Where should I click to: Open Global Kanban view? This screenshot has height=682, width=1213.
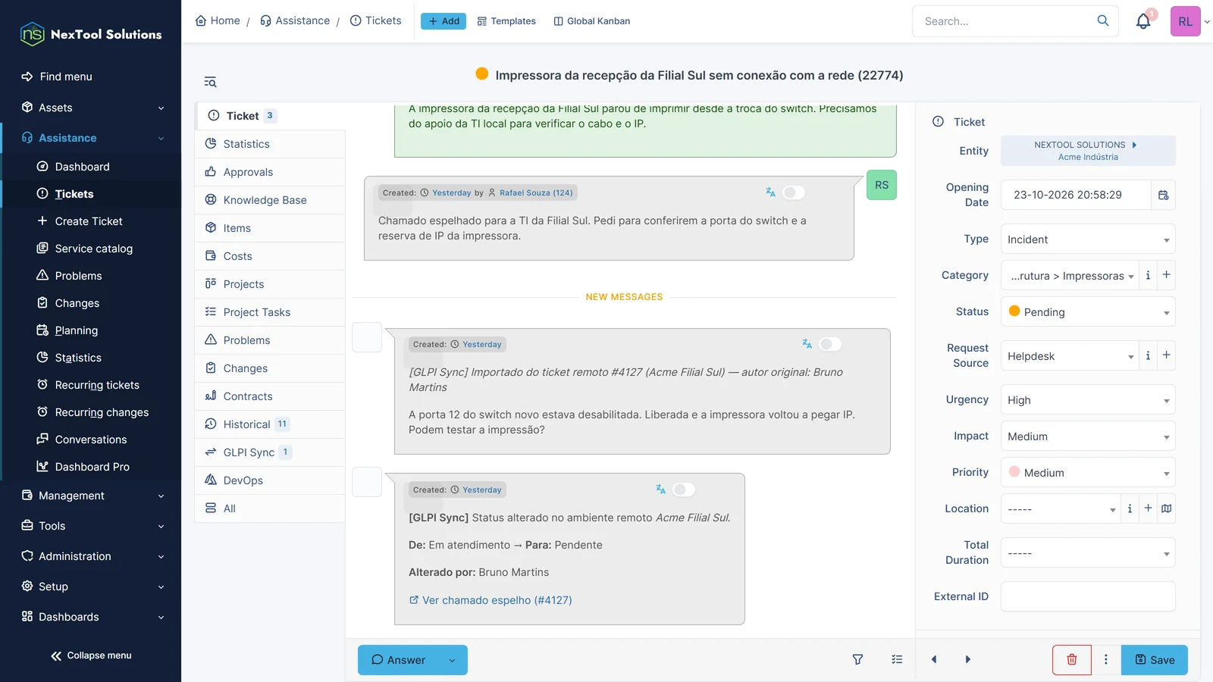pyautogui.click(x=592, y=21)
